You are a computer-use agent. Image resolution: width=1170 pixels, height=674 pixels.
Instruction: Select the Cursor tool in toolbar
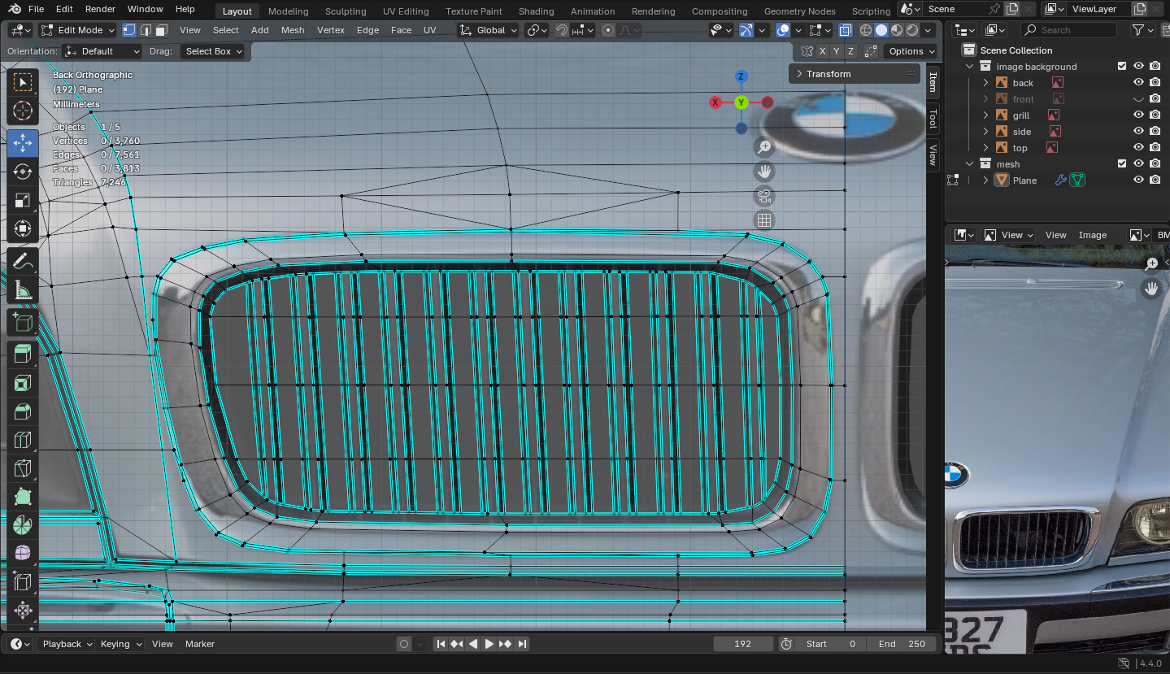(x=23, y=111)
